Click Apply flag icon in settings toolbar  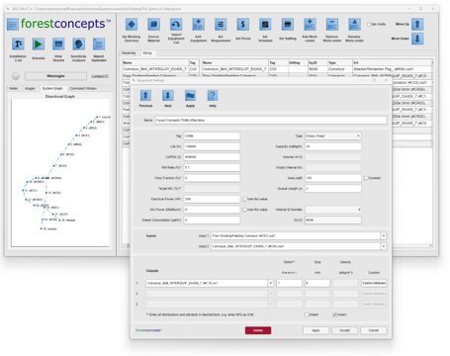[x=190, y=96]
